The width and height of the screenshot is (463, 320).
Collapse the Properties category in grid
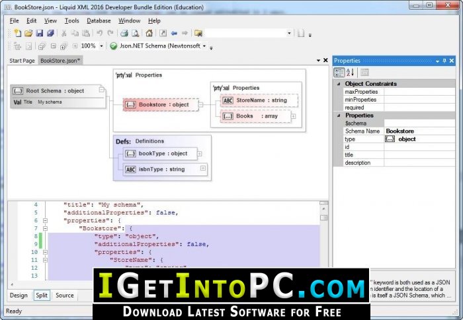click(339, 115)
